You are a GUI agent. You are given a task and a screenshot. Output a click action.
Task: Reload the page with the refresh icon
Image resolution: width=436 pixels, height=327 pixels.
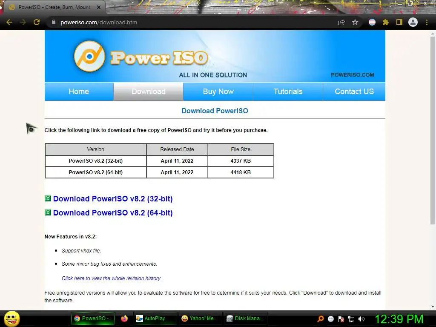pyautogui.click(x=37, y=22)
